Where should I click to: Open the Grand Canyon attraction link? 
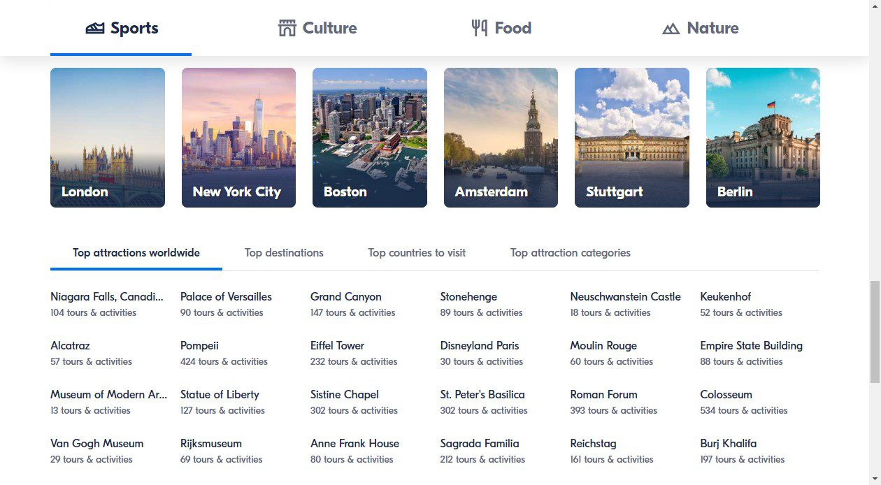345,297
